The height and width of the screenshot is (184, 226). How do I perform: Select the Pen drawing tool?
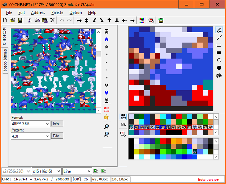[x=219, y=30]
